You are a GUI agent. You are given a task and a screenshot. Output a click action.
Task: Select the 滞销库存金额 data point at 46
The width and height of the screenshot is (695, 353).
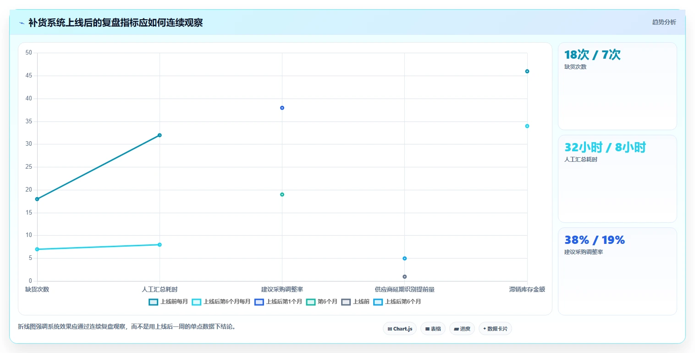(527, 71)
